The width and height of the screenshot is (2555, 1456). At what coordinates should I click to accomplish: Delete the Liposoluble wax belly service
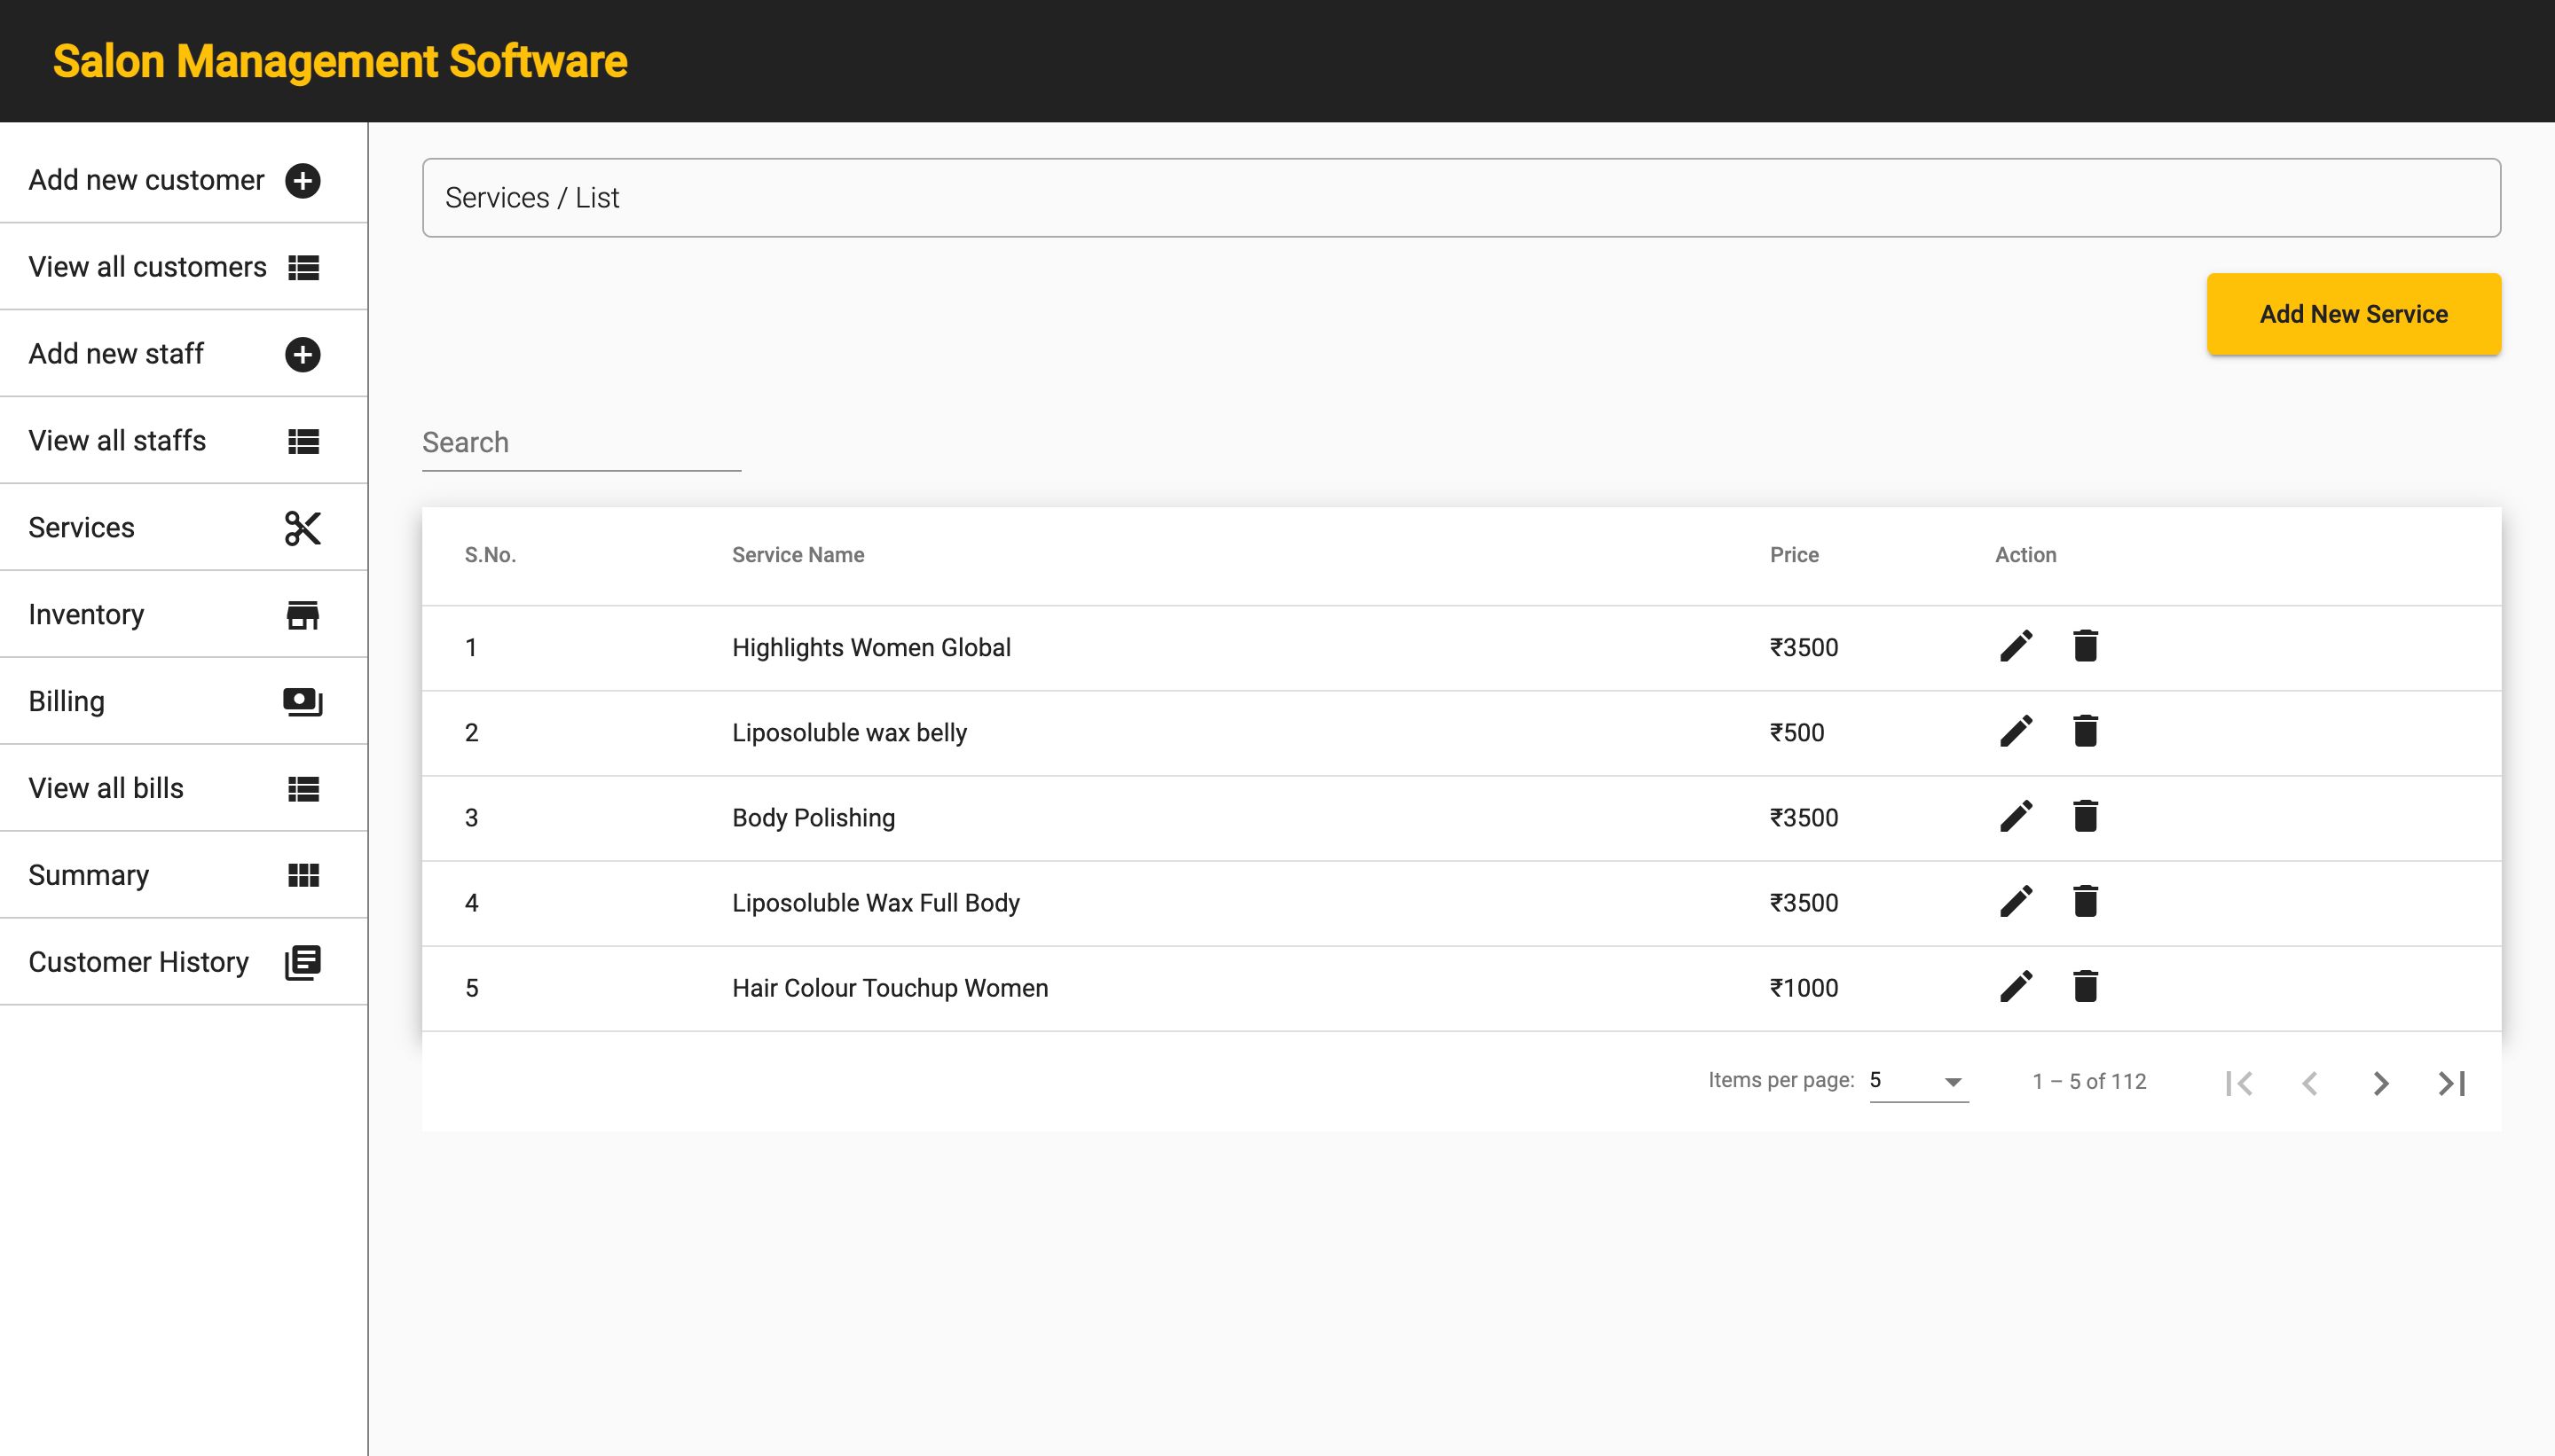coord(2085,731)
